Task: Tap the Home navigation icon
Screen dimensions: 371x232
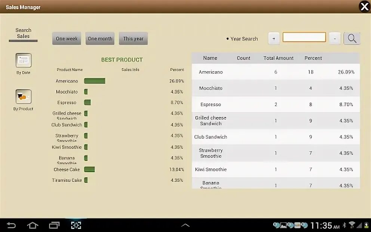Action: pos(33,225)
